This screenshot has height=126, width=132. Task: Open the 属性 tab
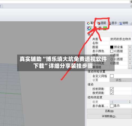[91, 23]
